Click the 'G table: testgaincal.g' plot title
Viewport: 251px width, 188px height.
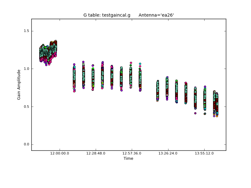coord(107,15)
